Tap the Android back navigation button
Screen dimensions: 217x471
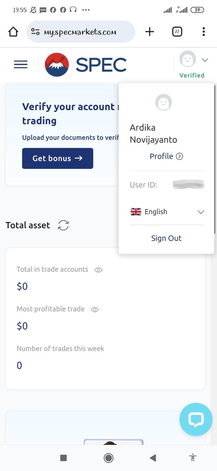153,458
